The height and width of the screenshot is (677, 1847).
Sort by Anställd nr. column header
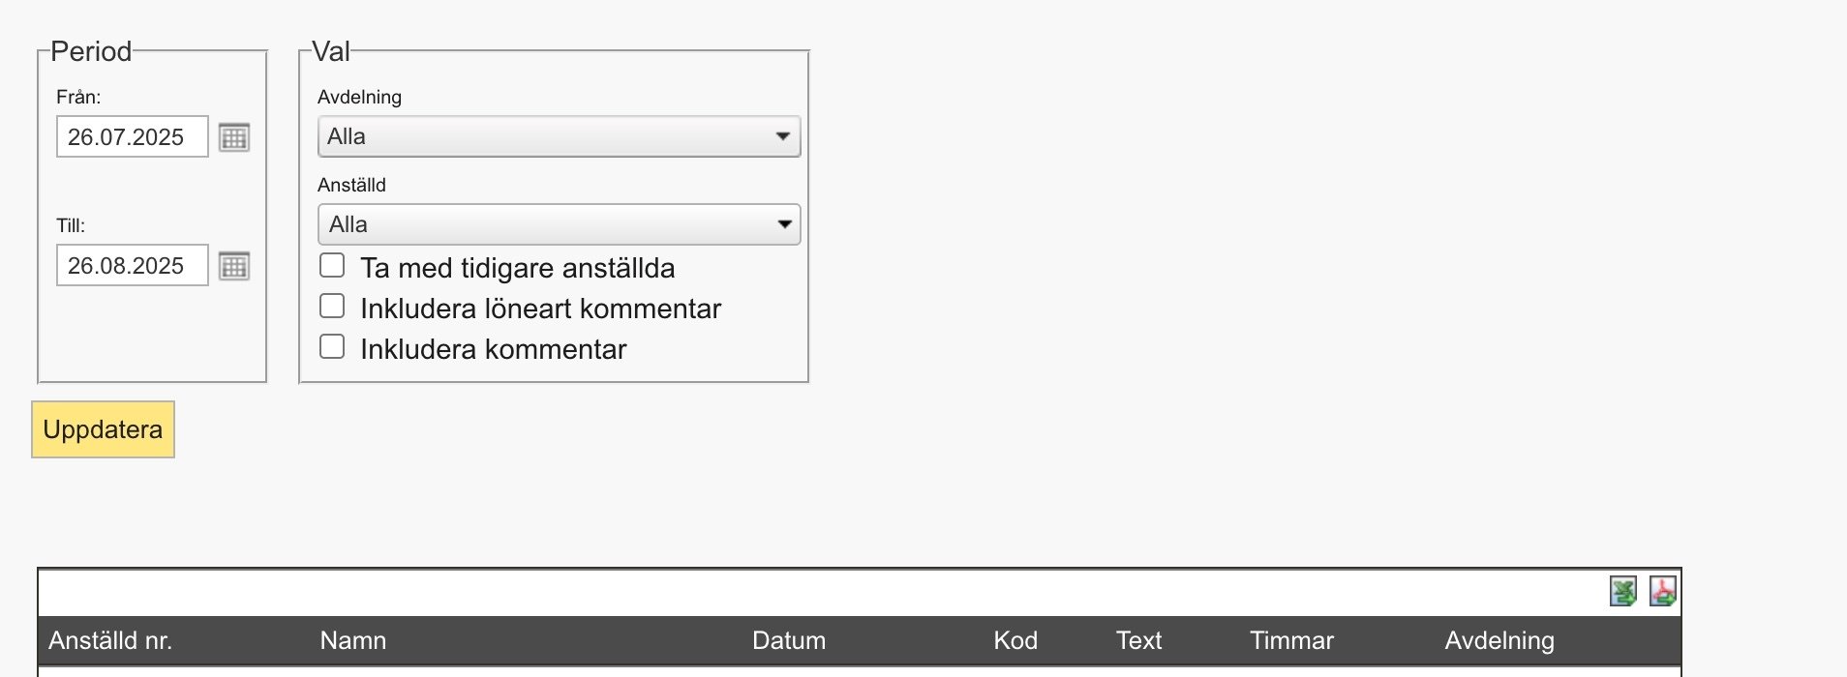(x=110, y=640)
